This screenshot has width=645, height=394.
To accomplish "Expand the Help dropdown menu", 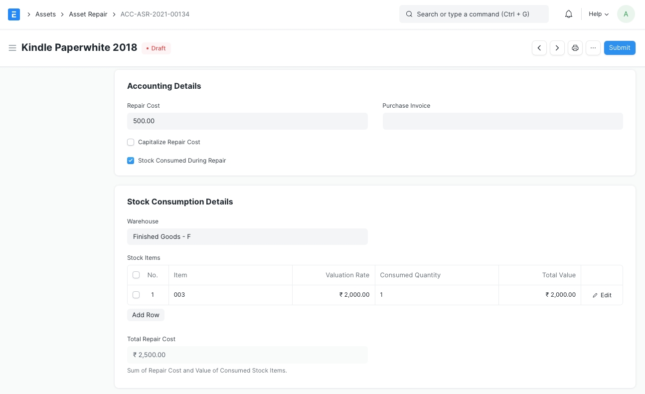I will click(598, 14).
